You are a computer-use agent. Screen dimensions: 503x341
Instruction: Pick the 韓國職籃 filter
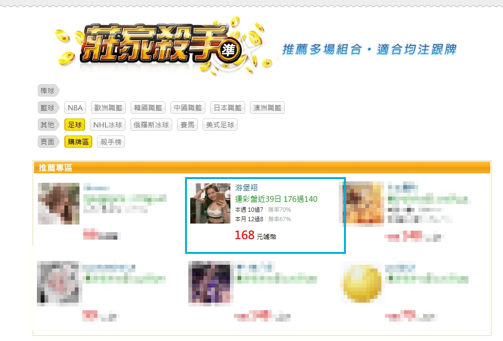148,108
